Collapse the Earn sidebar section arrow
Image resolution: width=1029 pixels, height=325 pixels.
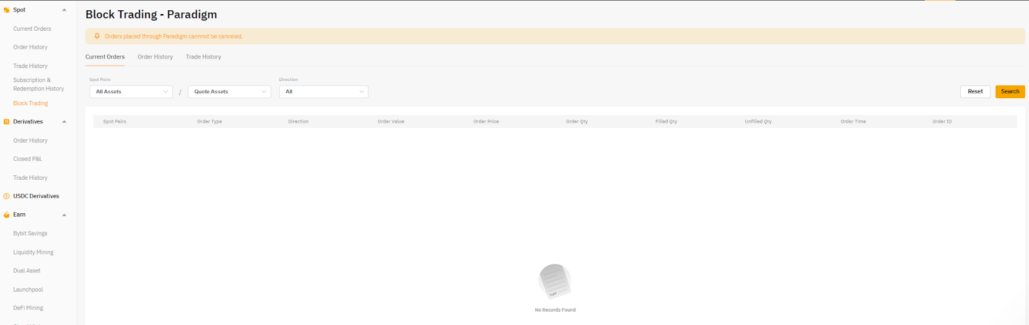[64, 215]
